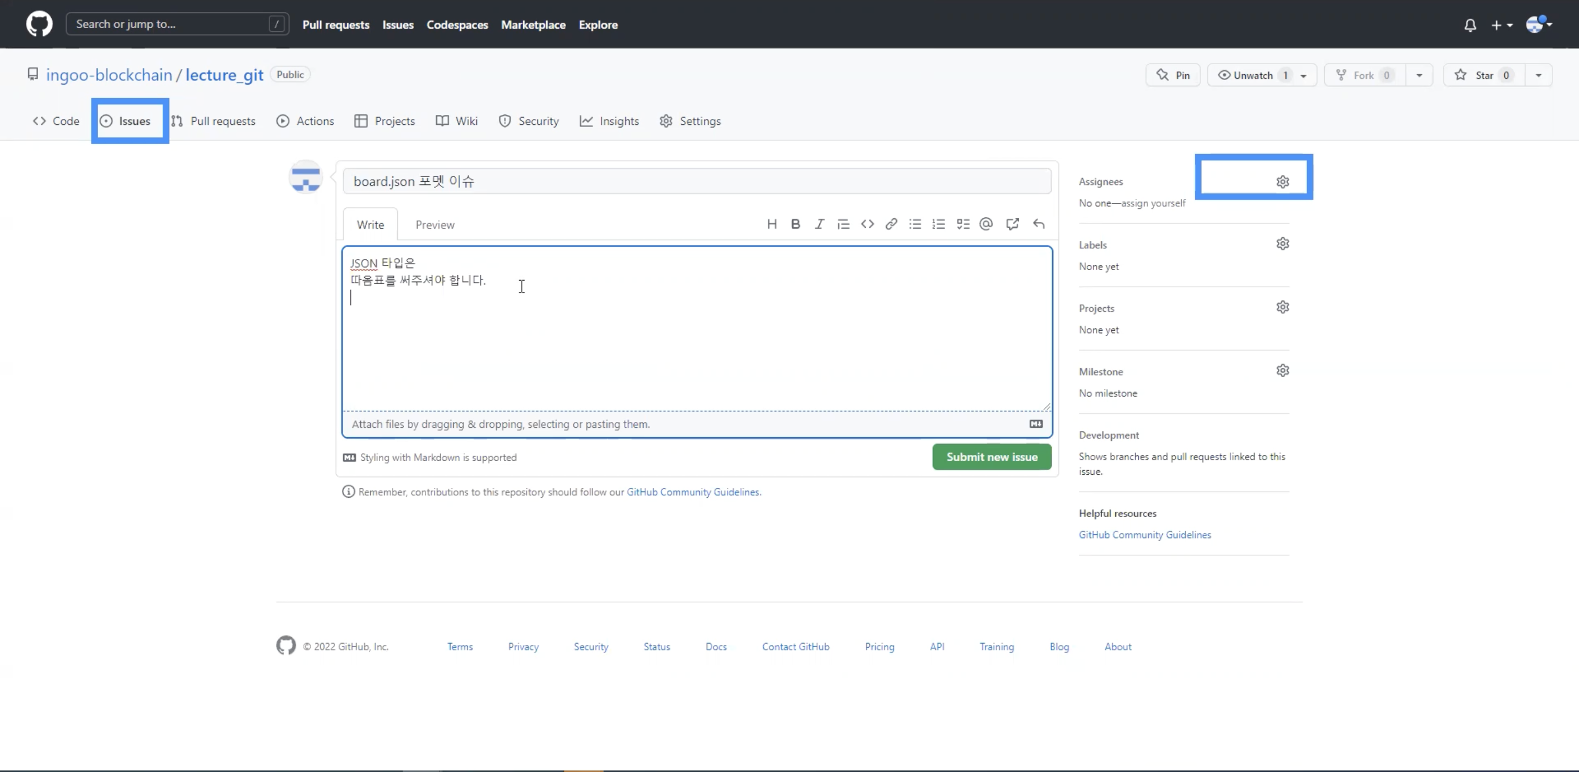Screen dimensions: 1579x772
Task: Click the issue title input field
Action: pos(697,181)
